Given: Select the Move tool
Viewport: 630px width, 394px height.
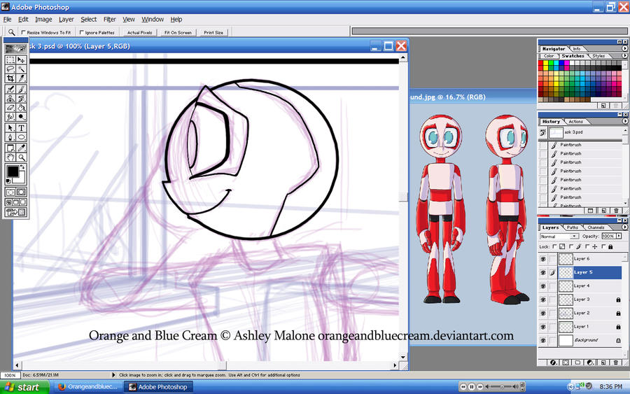Looking at the screenshot, I should (x=21, y=60).
